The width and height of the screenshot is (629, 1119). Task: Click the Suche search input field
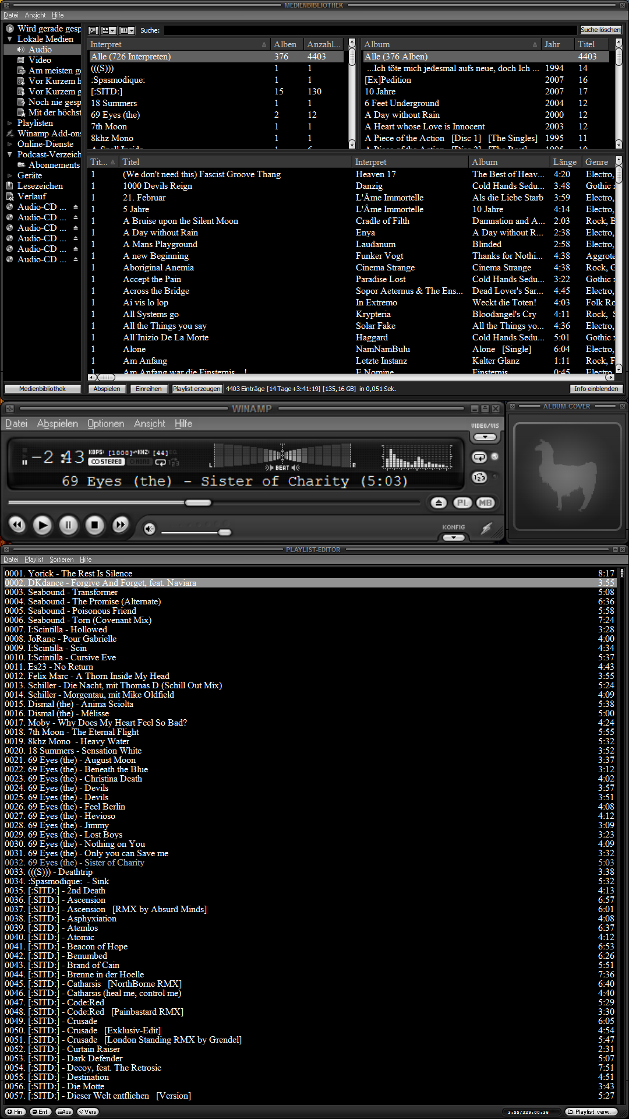[x=369, y=30]
